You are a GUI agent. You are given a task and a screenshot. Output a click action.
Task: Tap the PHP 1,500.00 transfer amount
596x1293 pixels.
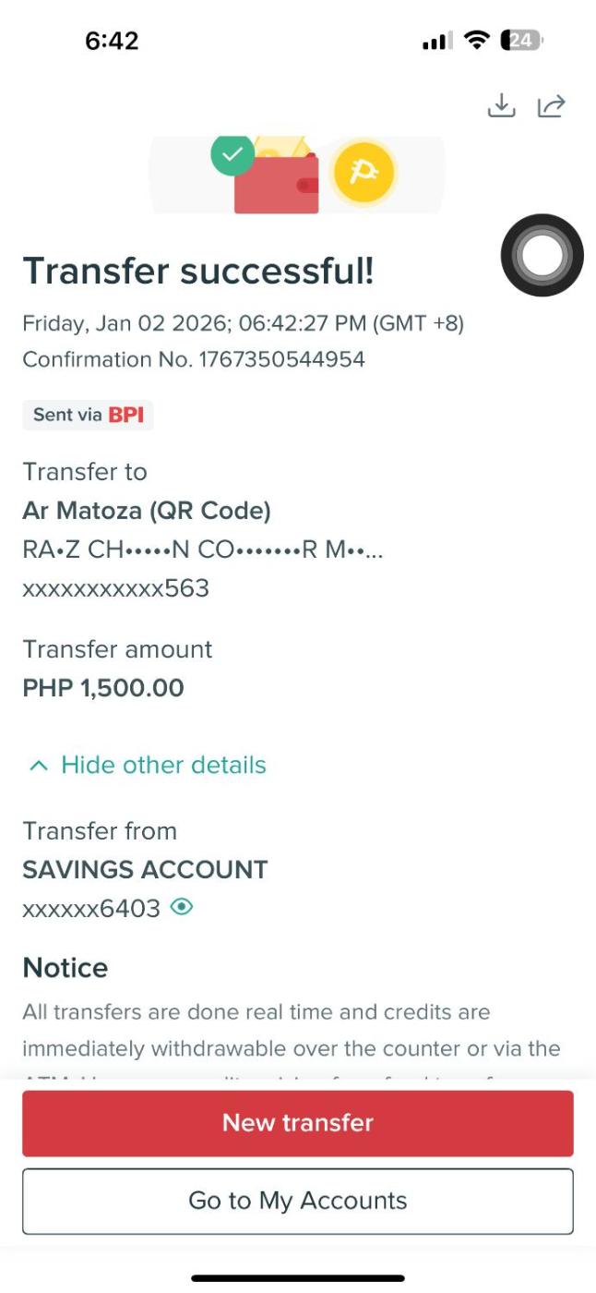point(103,688)
